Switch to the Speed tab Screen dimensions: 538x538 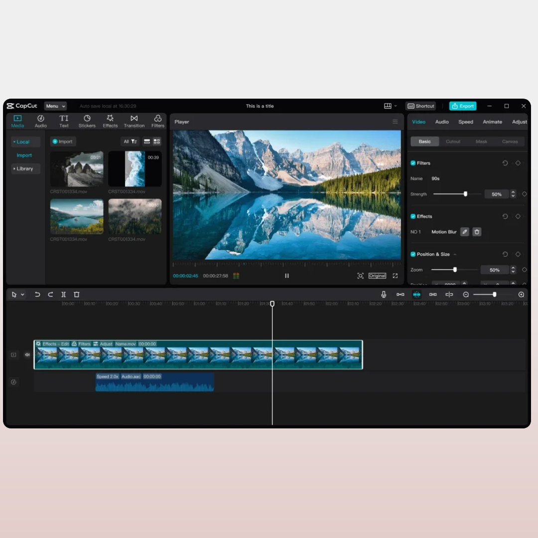click(466, 122)
